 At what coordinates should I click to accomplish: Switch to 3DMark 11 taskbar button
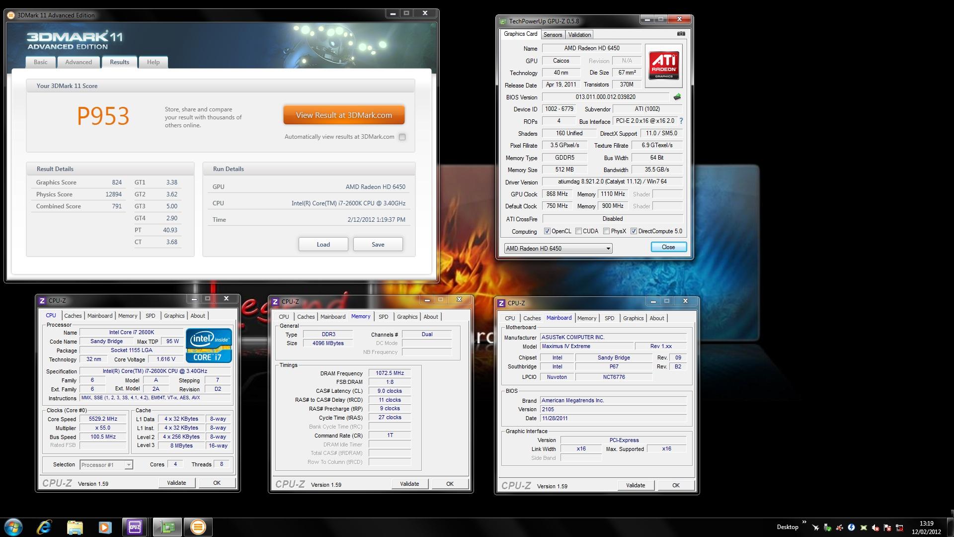[x=198, y=527]
